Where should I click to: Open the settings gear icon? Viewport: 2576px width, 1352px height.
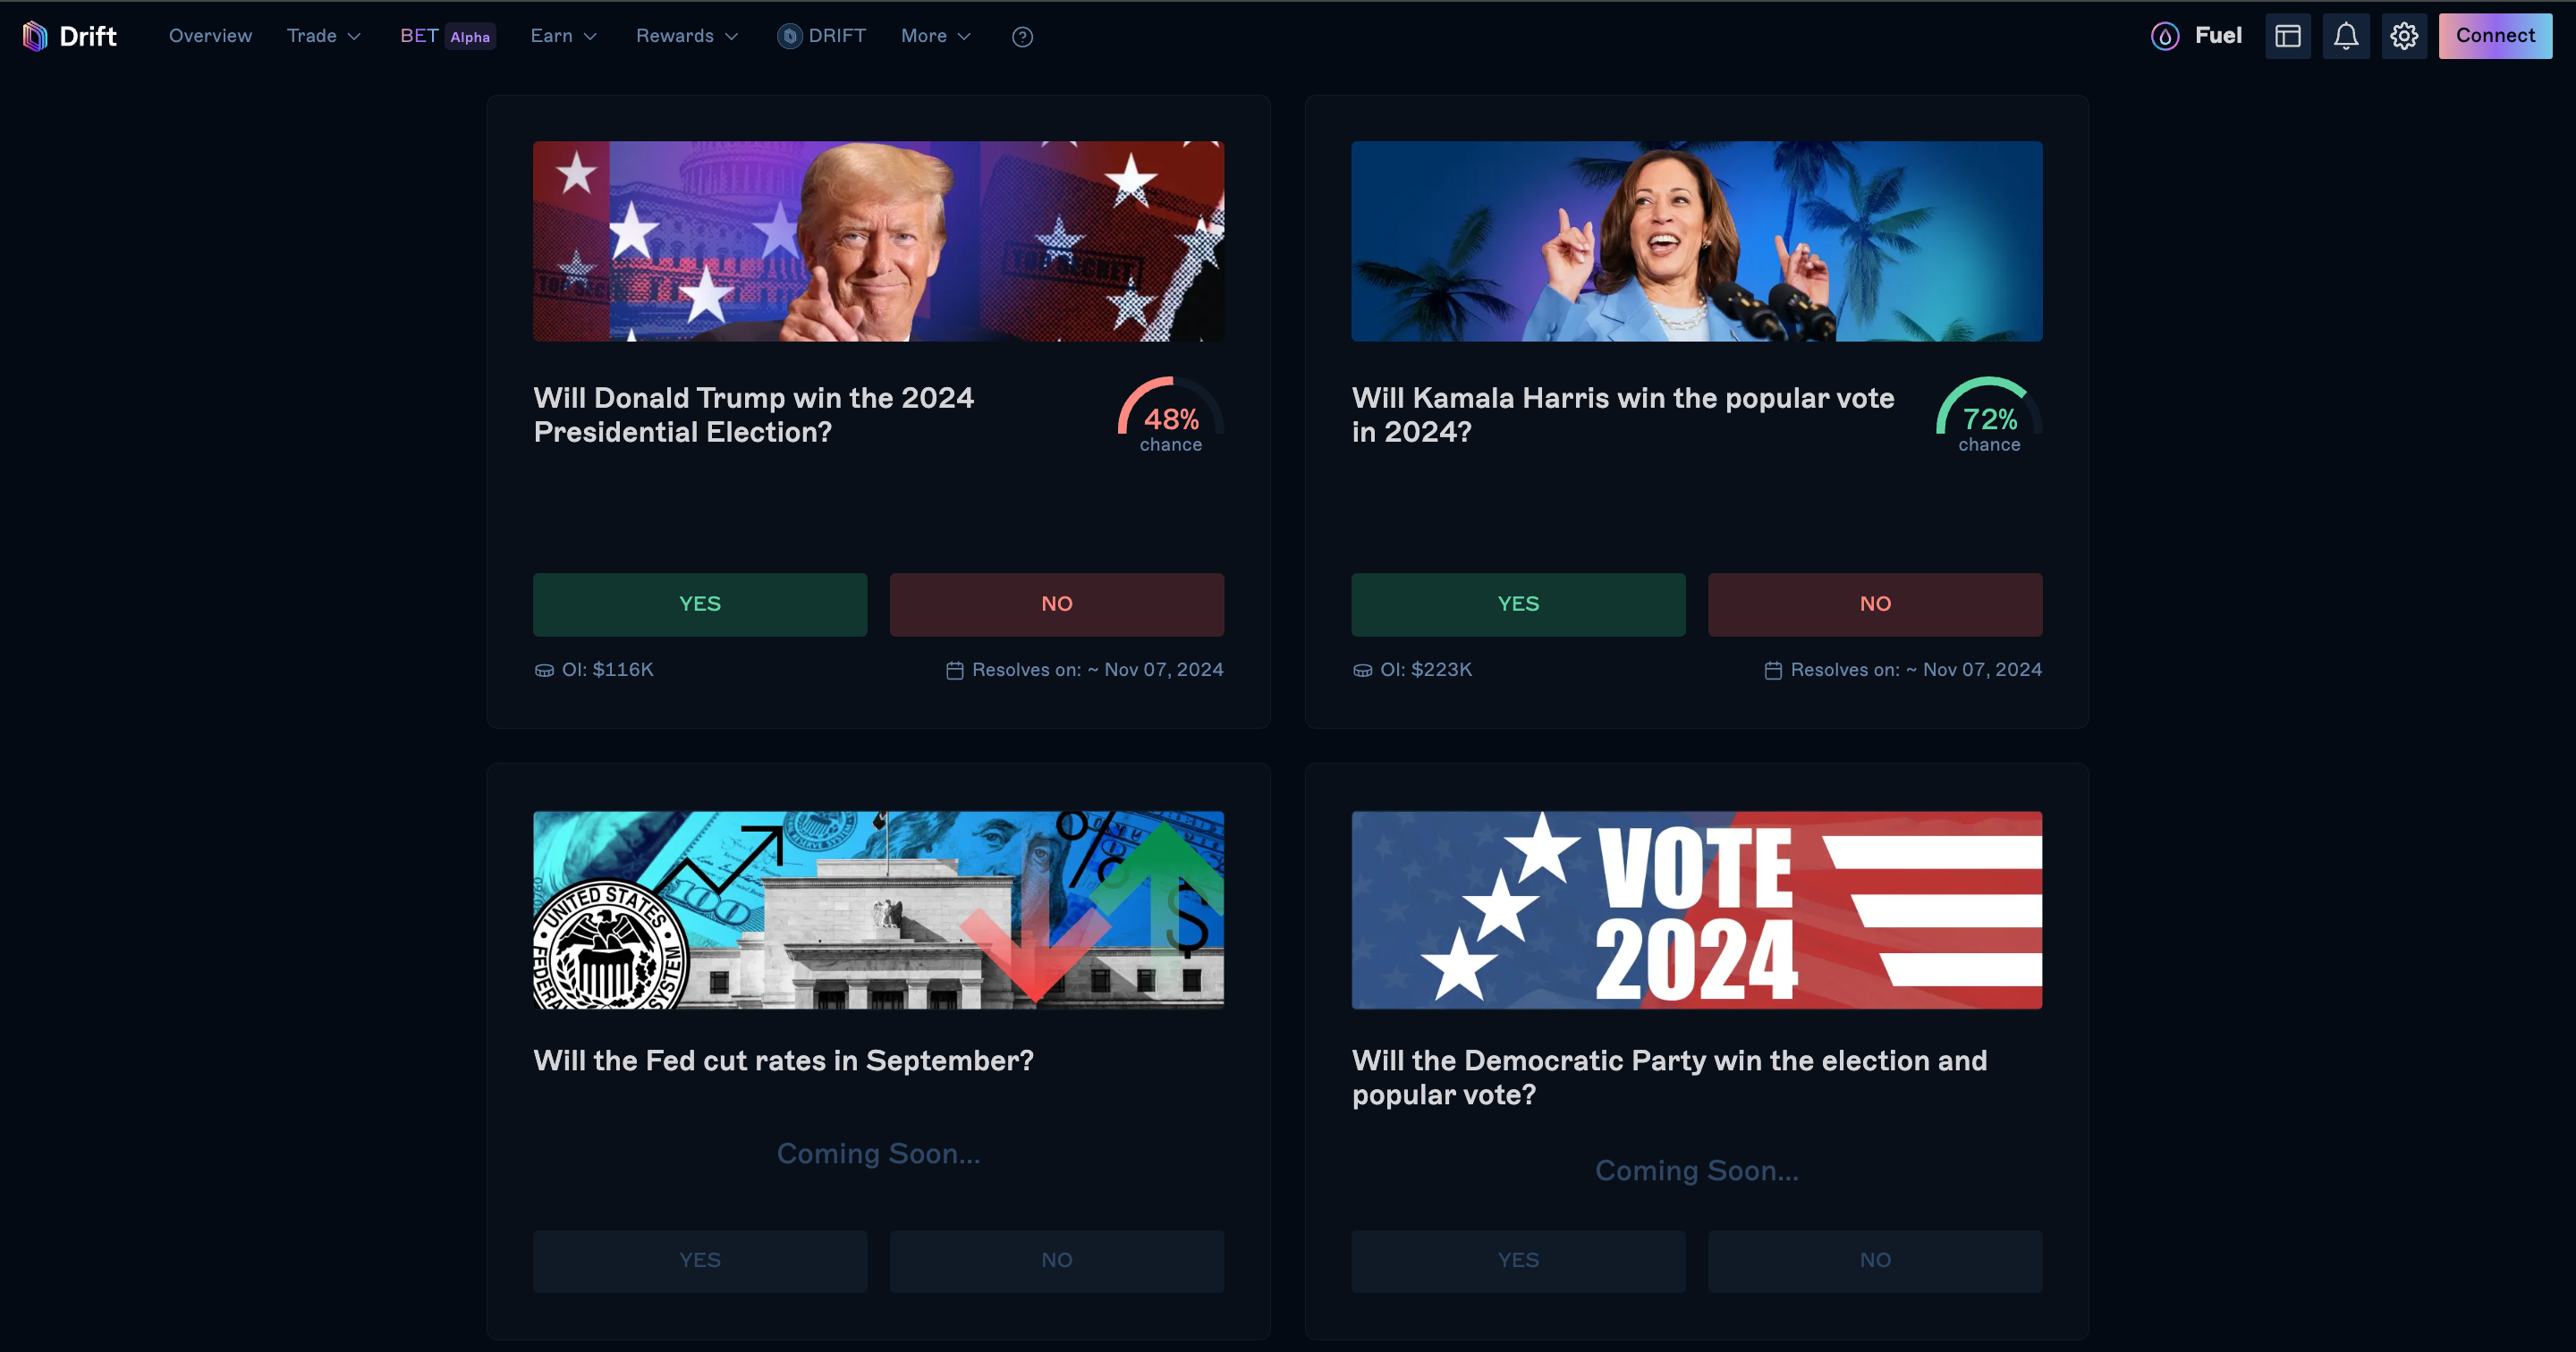(2404, 37)
